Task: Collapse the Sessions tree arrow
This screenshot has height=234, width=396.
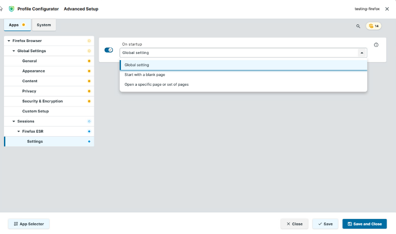Action: (14, 121)
